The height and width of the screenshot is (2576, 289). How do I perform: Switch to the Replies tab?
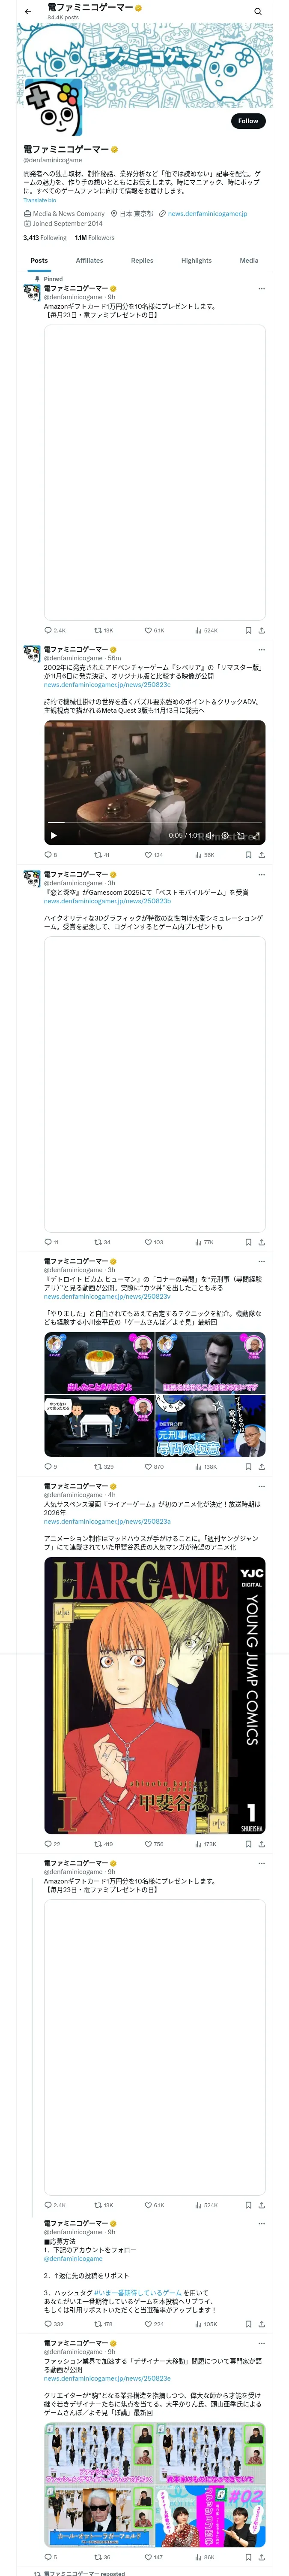coord(143,260)
